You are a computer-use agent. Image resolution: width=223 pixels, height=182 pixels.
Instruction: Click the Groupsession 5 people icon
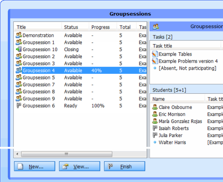(19, 78)
